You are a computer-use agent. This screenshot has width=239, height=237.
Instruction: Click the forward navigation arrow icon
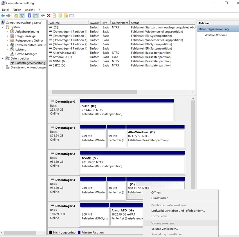pos(9,16)
